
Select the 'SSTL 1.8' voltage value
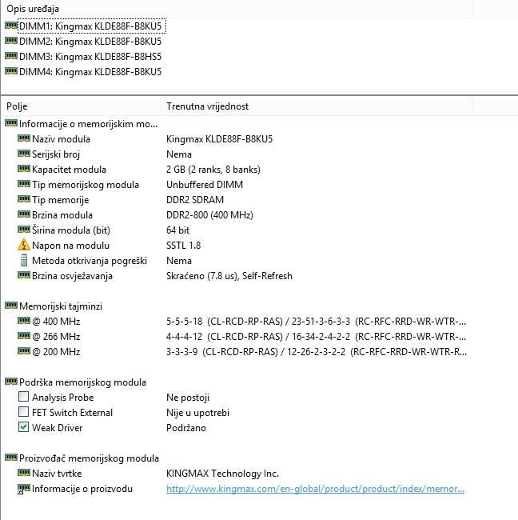[183, 246]
